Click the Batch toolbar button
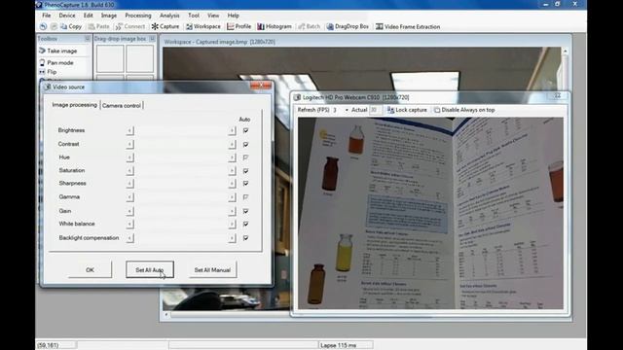 click(310, 26)
